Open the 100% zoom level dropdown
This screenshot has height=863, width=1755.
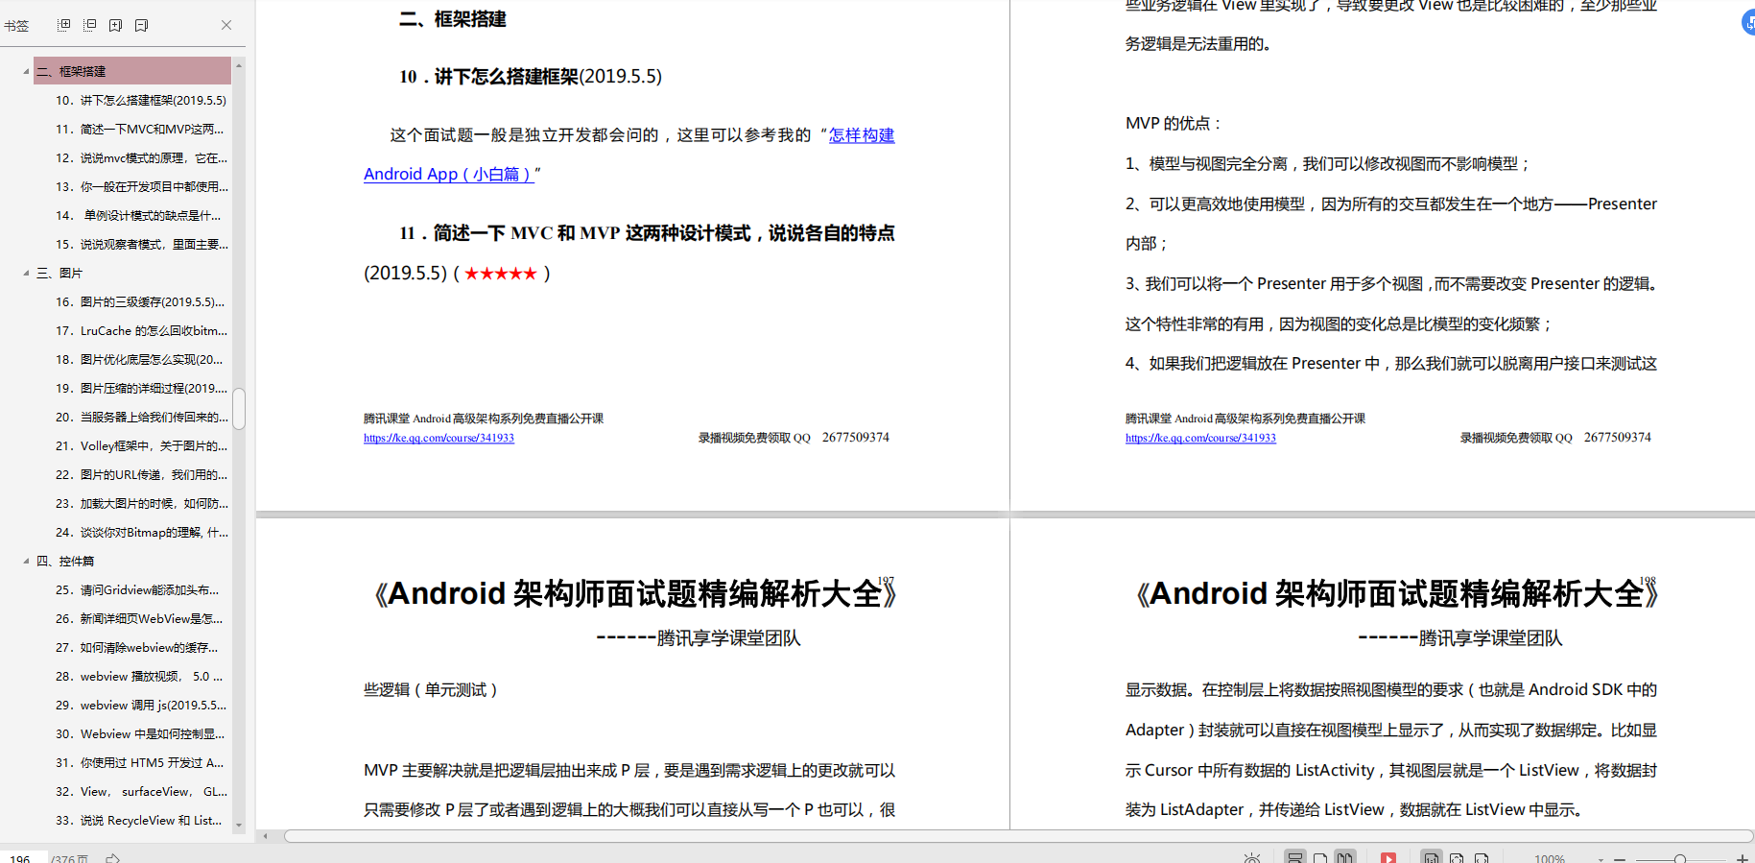1601,859
